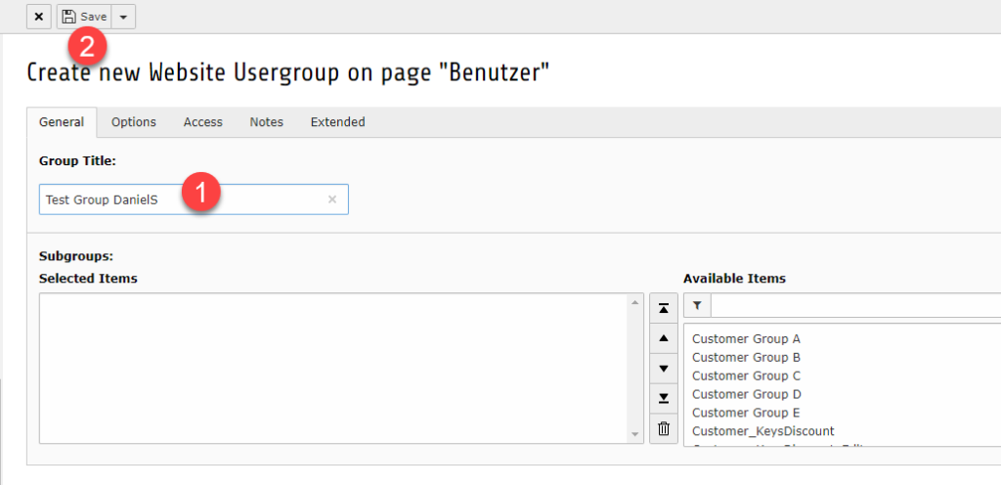Click scroll up arrow of Selected Items list
Viewport: 1001px width, 485px height.
(636, 302)
